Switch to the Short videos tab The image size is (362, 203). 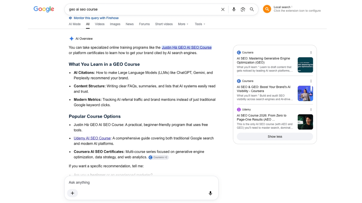[164, 24]
